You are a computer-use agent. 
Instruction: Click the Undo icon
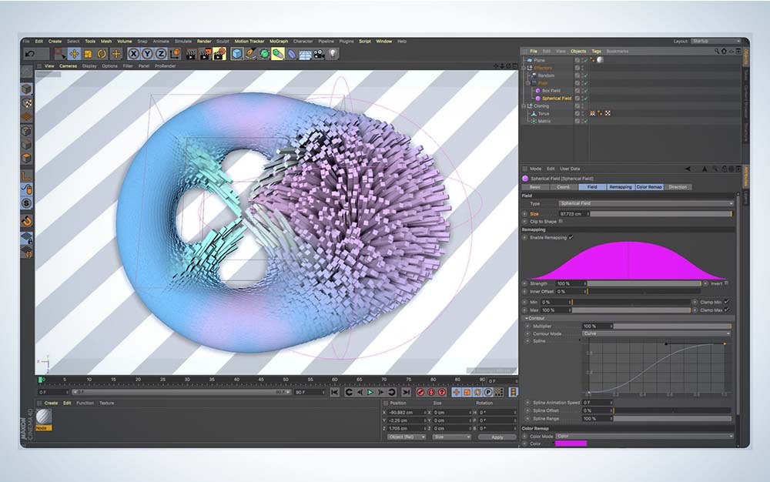[31, 54]
